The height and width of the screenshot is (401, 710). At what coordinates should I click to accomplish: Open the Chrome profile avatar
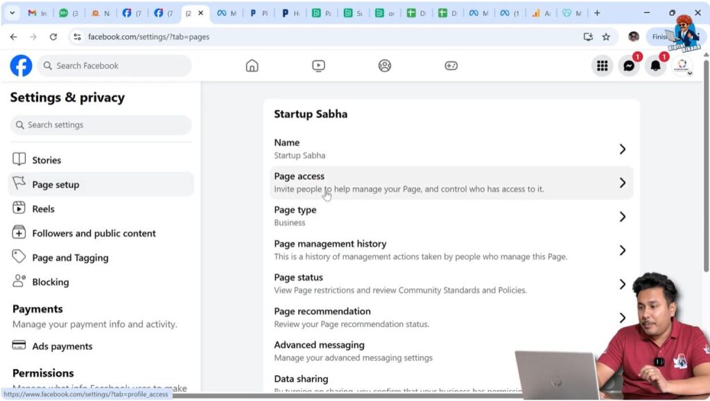tap(634, 37)
